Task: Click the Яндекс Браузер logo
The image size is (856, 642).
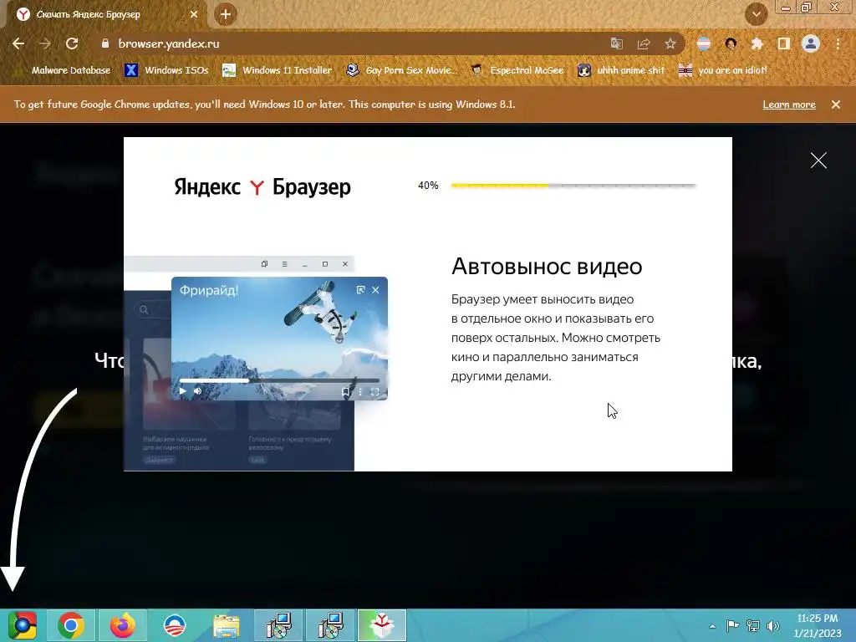Action: tap(262, 186)
